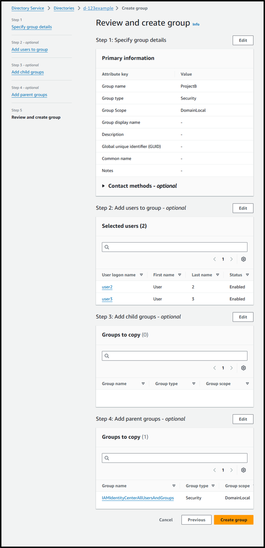Select Specify group details in sidebar

point(32,27)
